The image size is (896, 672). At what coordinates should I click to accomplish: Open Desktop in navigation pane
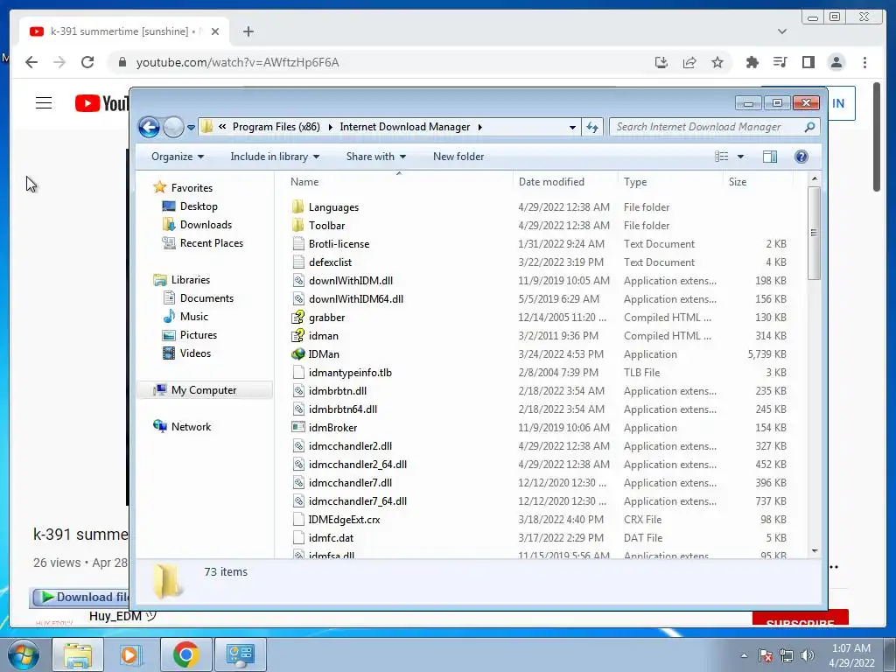[x=199, y=206]
